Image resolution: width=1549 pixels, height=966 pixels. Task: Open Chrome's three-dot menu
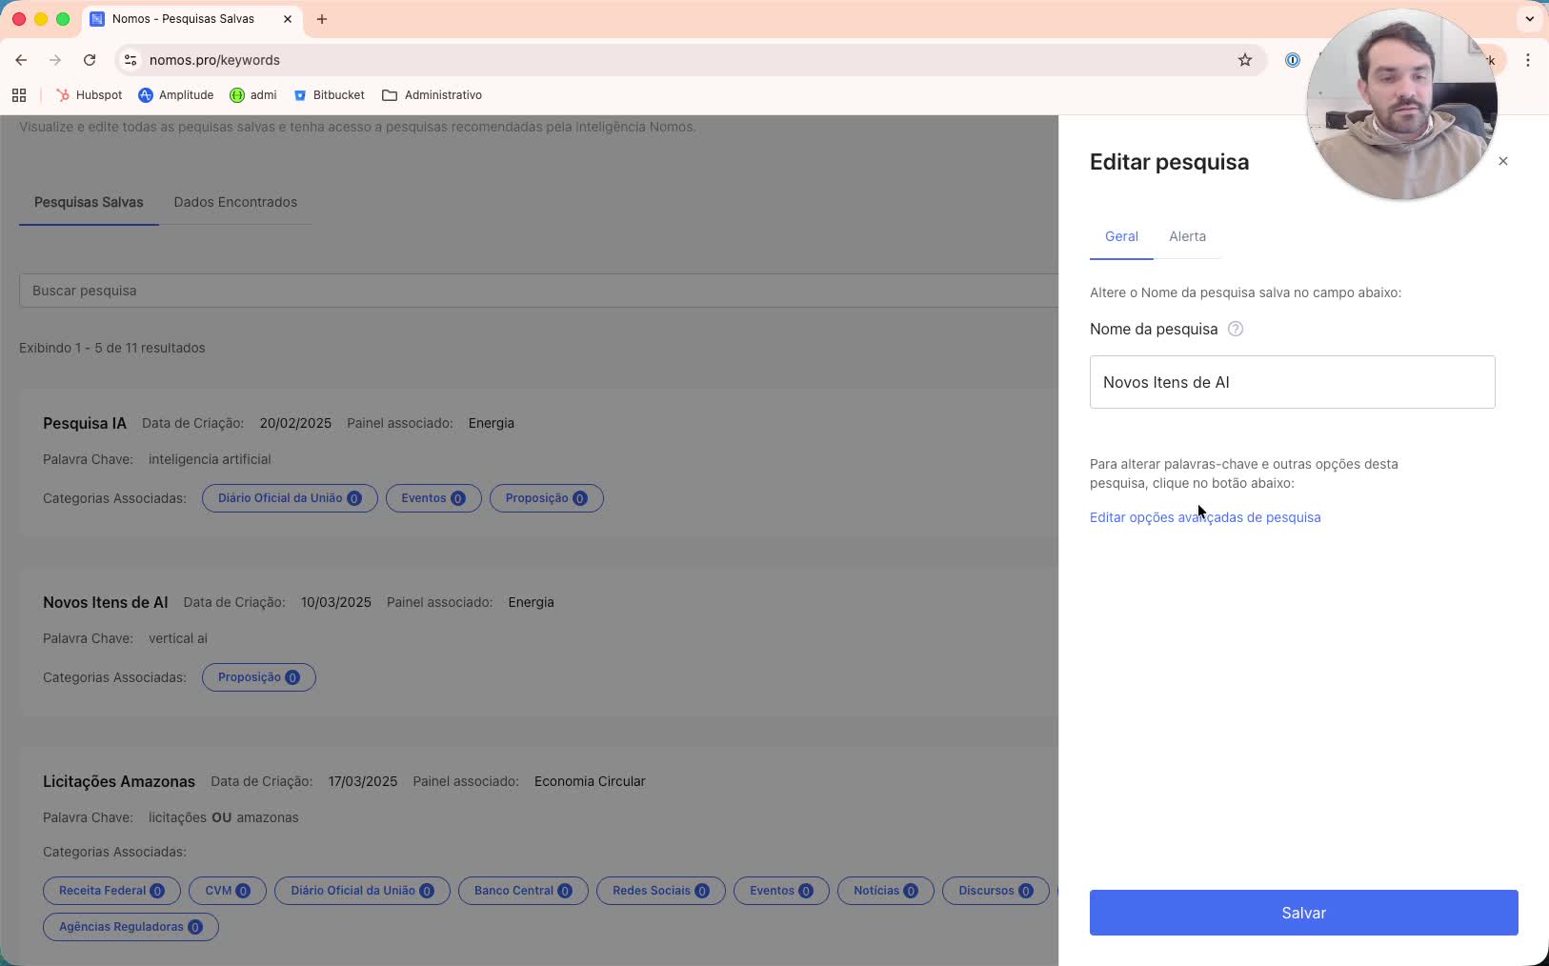[x=1528, y=60]
